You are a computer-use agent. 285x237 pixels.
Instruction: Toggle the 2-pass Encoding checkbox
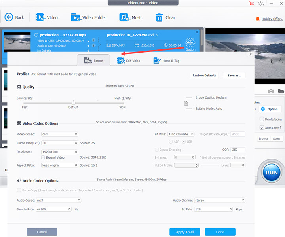pyautogui.click(x=156, y=150)
